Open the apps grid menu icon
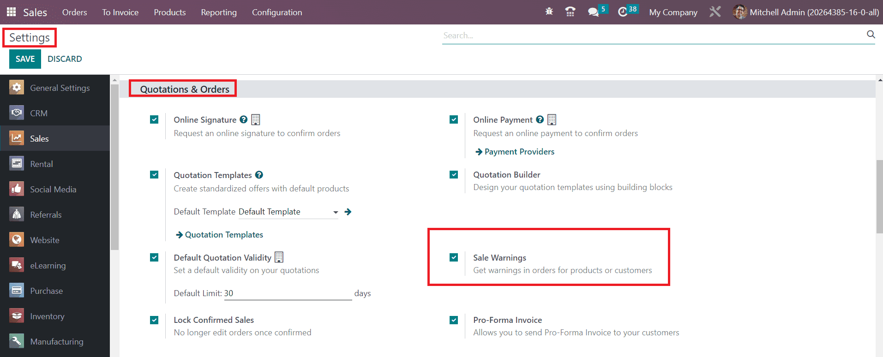The width and height of the screenshot is (883, 357). point(11,12)
